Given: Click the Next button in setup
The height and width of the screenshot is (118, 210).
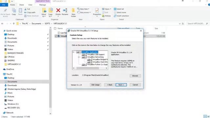Looking at the screenshot, I should point(121,85).
